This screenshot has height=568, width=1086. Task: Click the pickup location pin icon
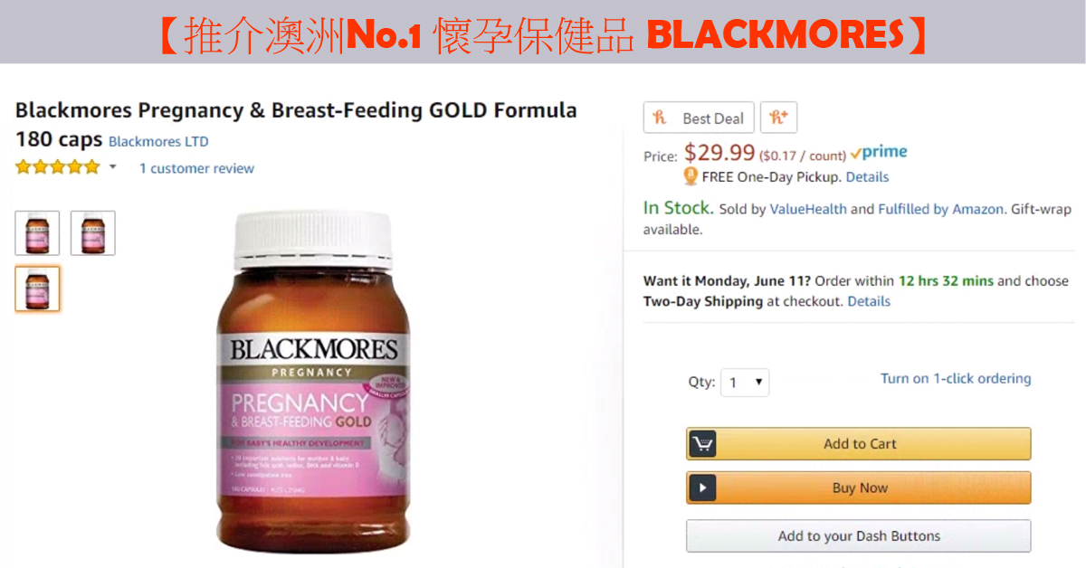(691, 176)
